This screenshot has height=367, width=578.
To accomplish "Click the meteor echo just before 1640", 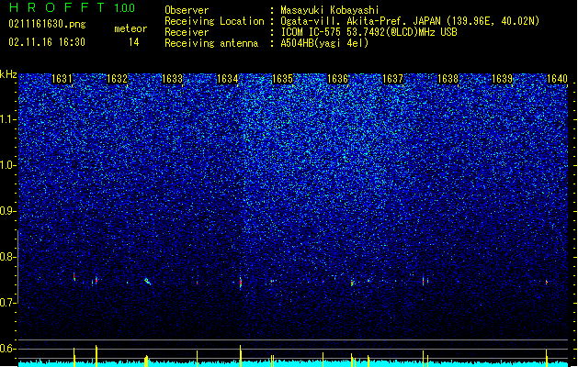I will [547, 282].
